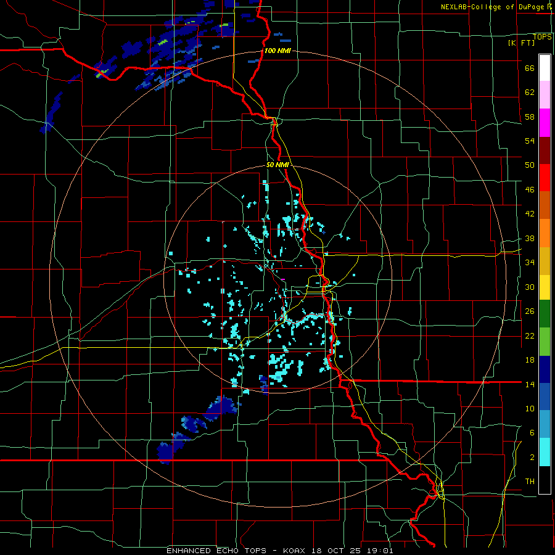Click the black TH legend swatch
This screenshot has height=555, width=555.
pyautogui.click(x=545, y=480)
